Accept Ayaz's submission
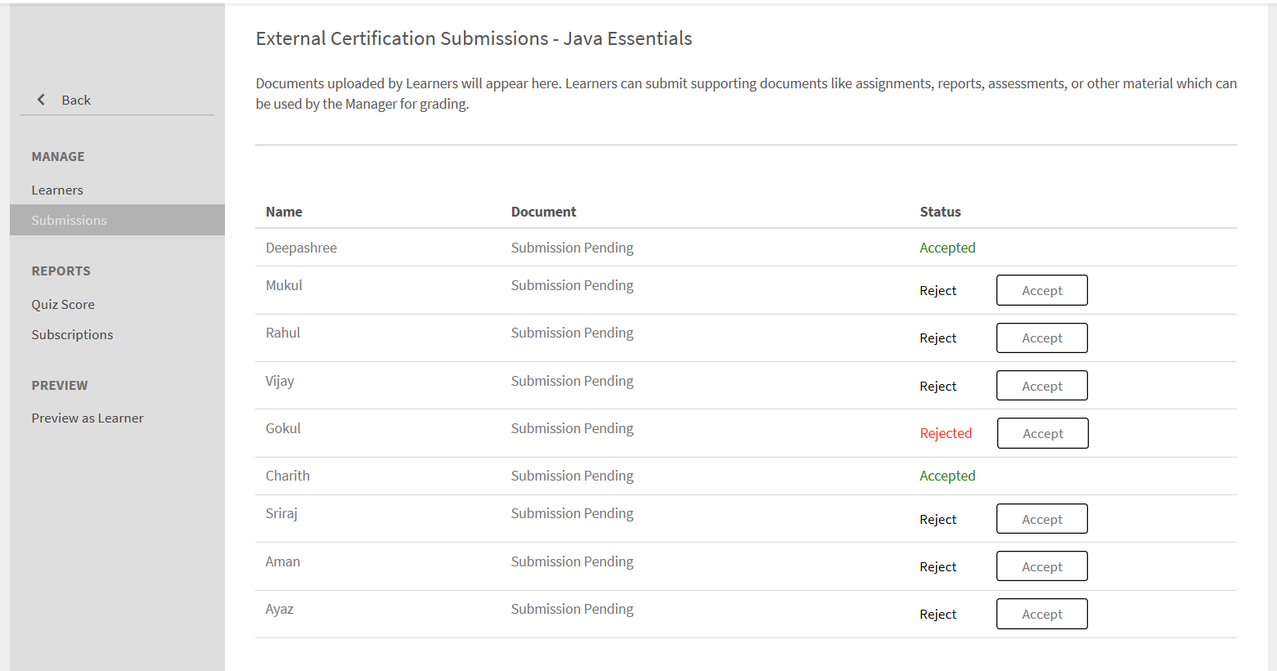 point(1041,615)
